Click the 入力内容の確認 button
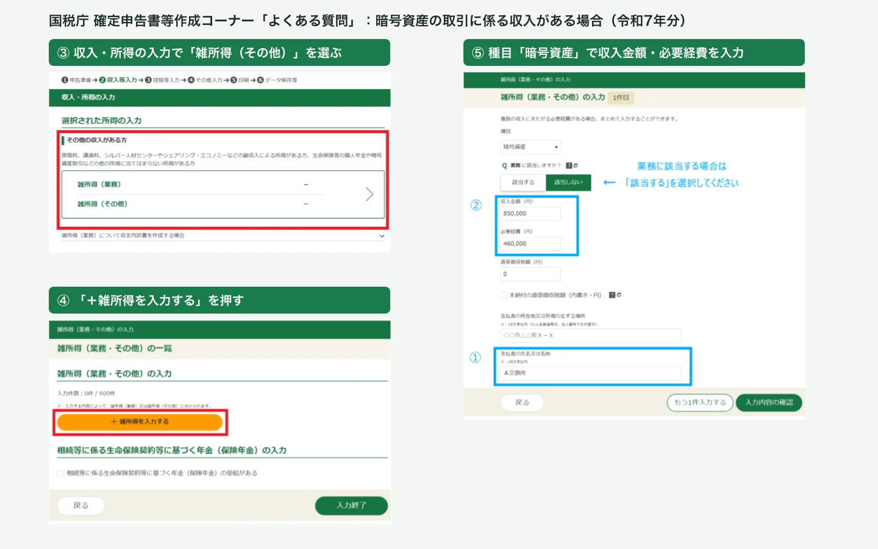The width and height of the screenshot is (878, 549). pyautogui.click(x=769, y=403)
